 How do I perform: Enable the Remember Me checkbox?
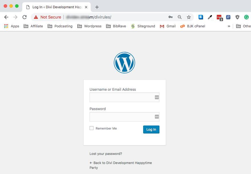pos(91,128)
